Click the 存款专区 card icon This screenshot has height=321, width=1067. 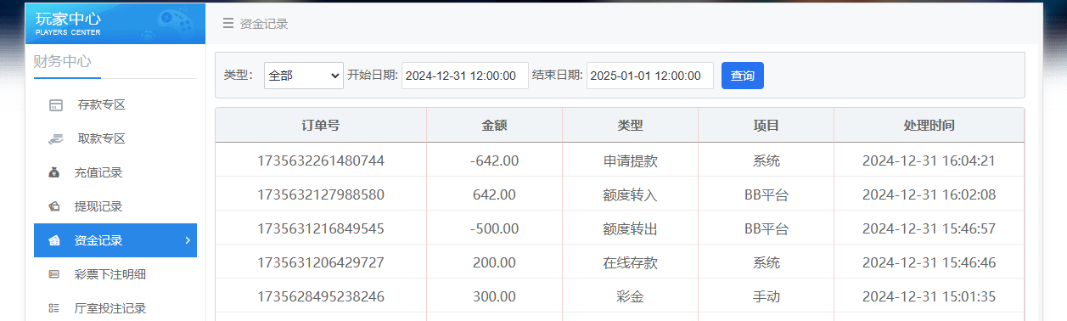(56, 105)
